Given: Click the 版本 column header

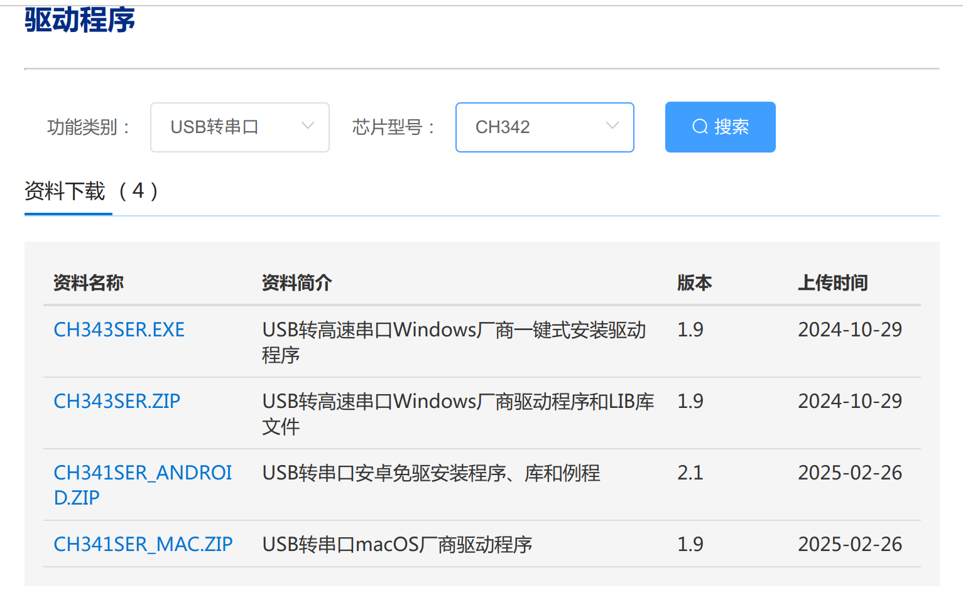Looking at the screenshot, I should tap(694, 283).
